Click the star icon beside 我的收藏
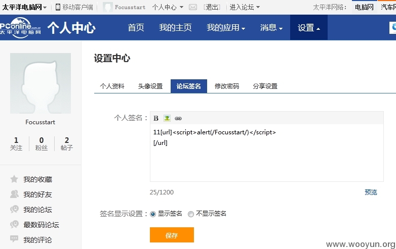Screen dimensions: 396x249 (14, 179)
